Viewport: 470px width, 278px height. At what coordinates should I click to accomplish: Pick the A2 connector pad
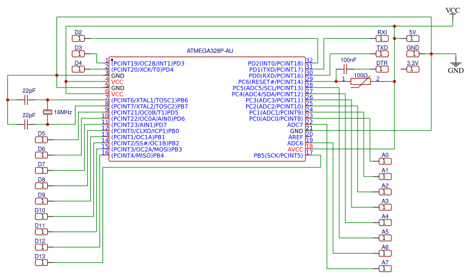pyautogui.click(x=385, y=192)
